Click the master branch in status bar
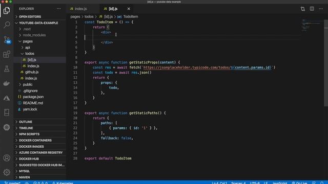328x184 pixels. pyautogui.click(x=12, y=183)
